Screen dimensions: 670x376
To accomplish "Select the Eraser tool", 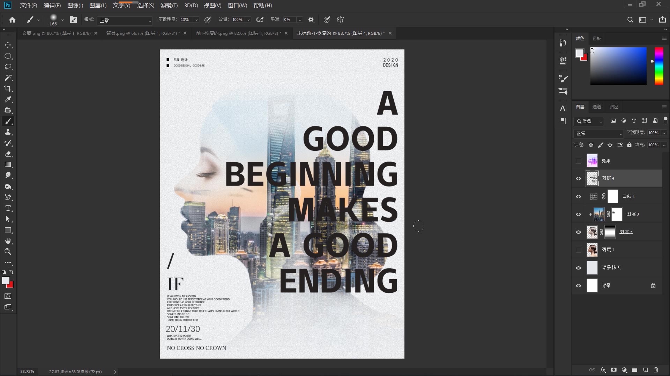I will 8,154.
